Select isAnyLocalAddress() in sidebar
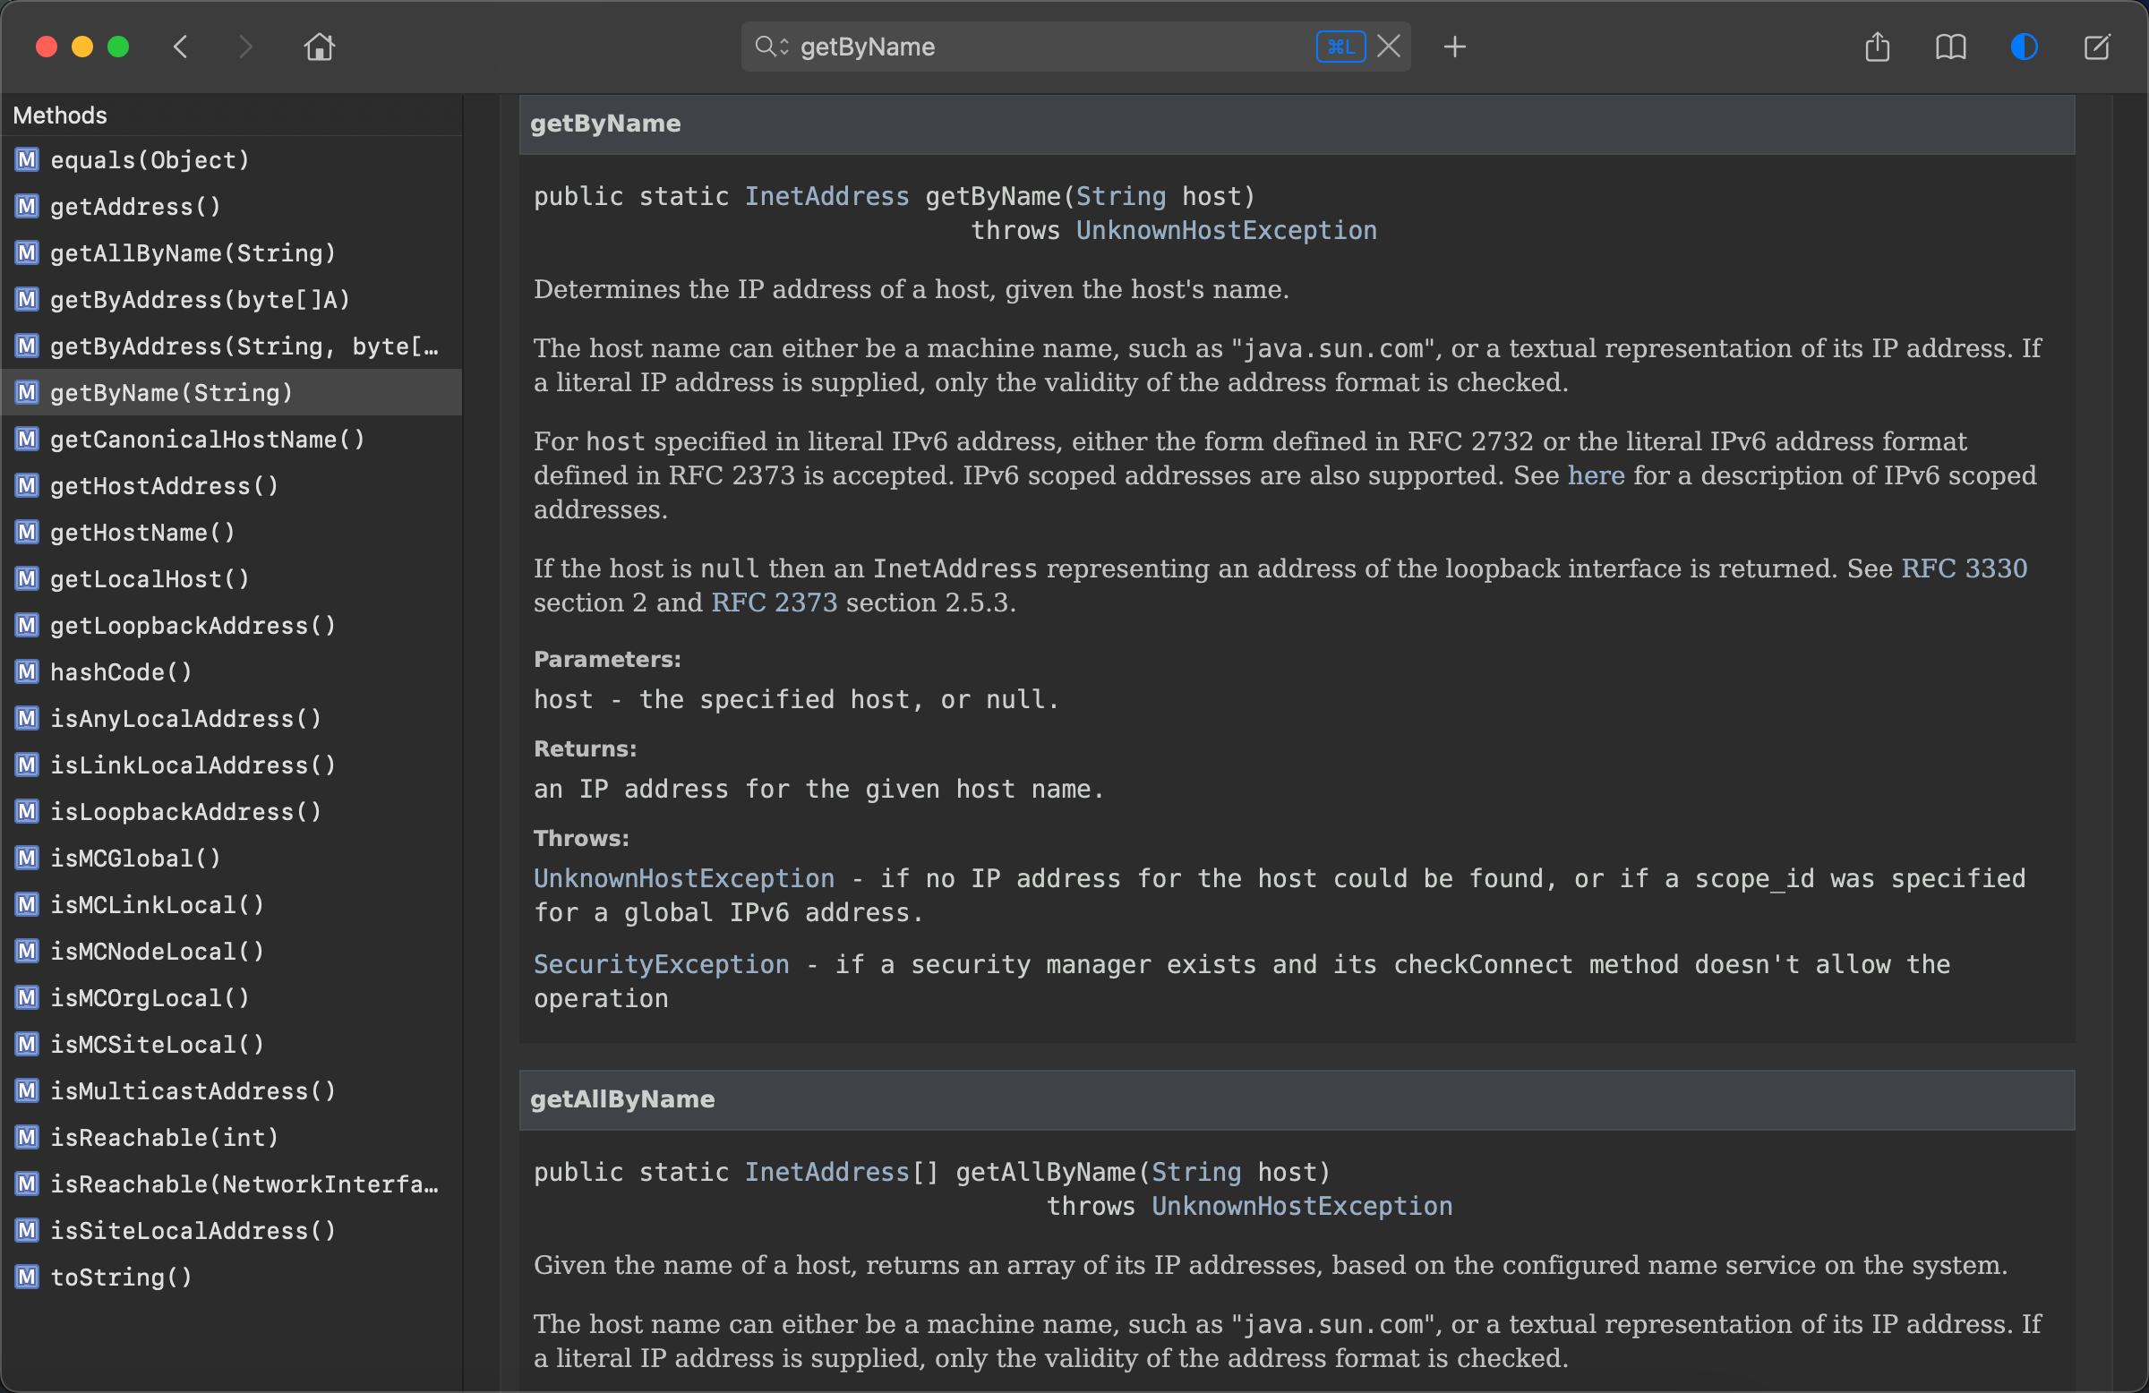The image size is (2149, 1393). pos(232,719)
